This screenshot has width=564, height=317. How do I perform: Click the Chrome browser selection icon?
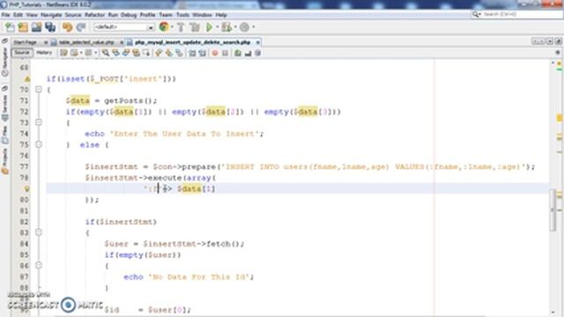click(164, 27)
